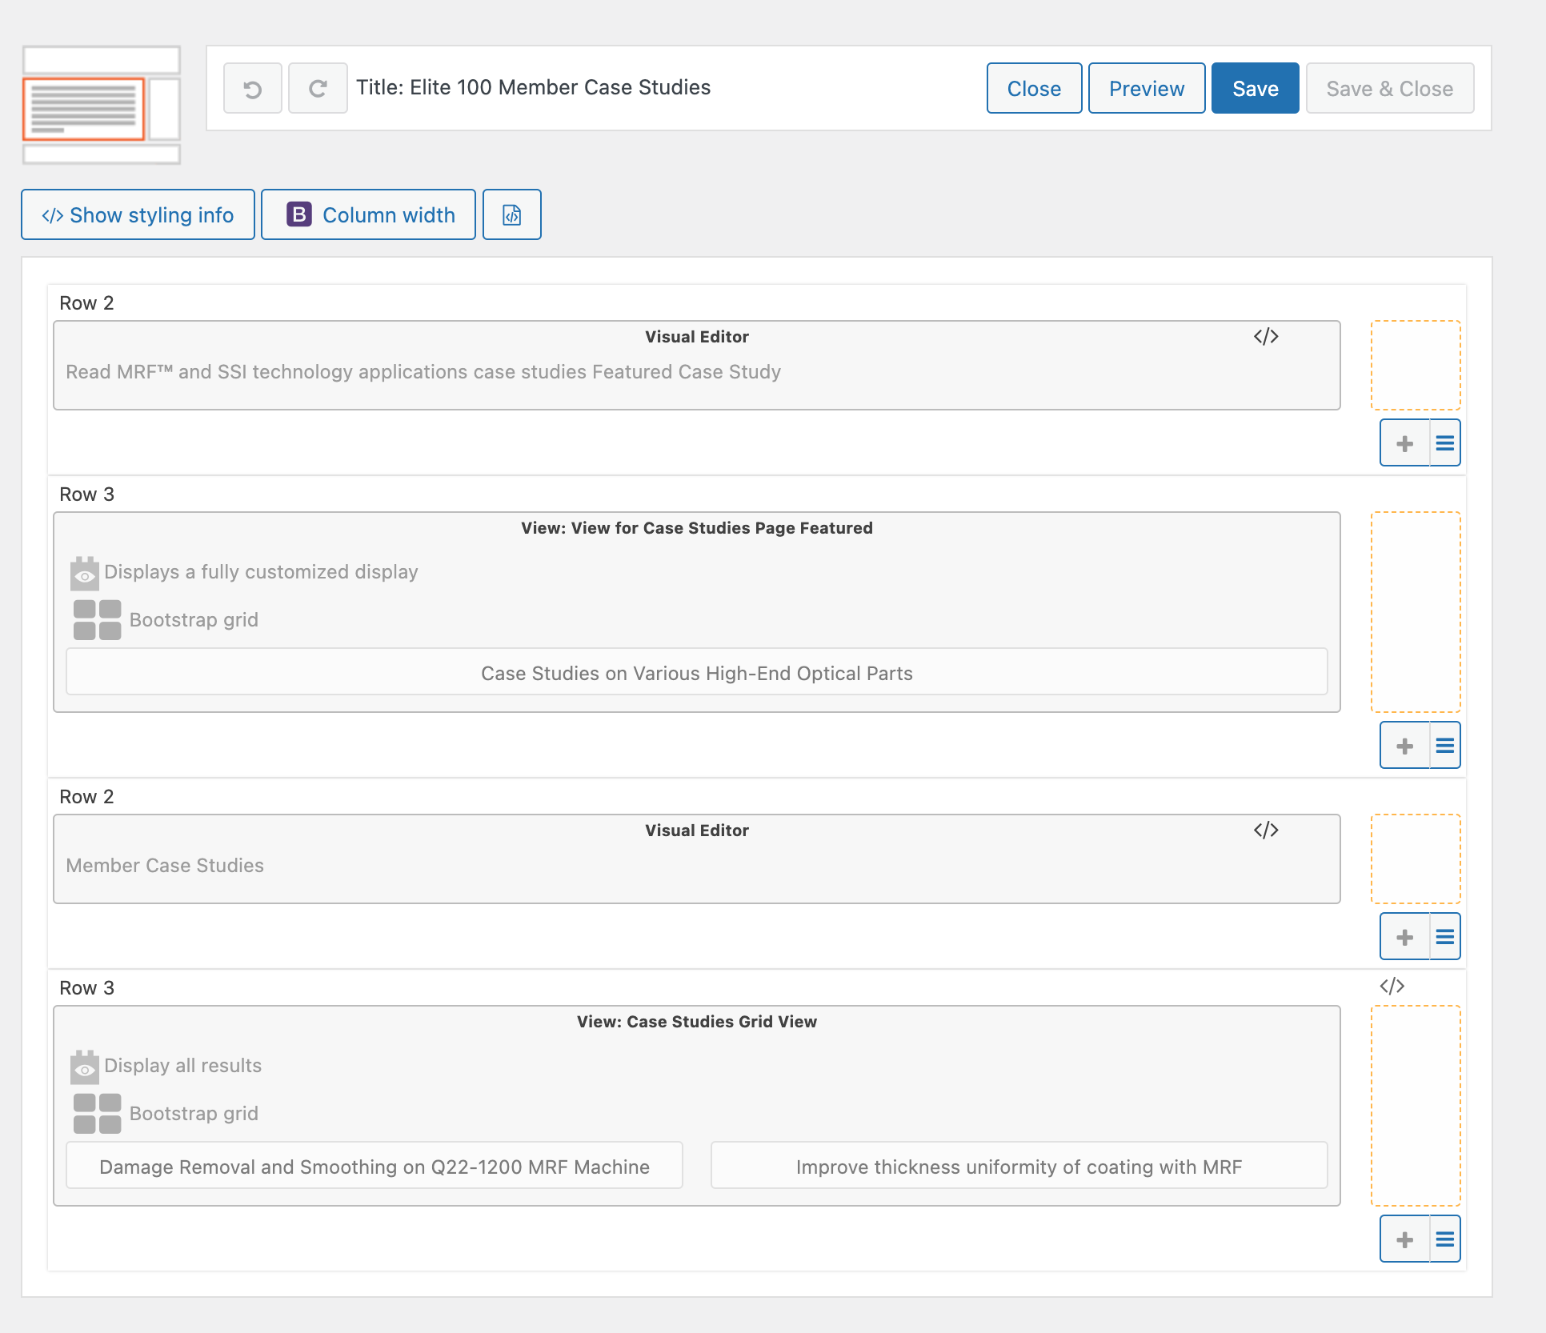
Task: Select the first Visual Editor cell title
Action: (x=697, y=337)
